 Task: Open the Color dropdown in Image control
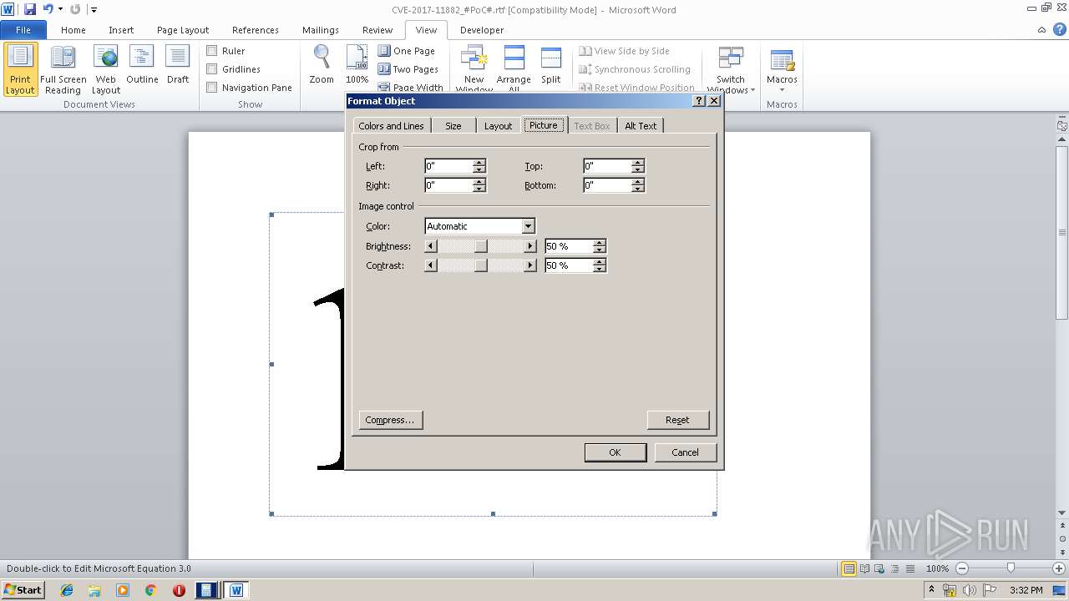[x=528, y=226]
